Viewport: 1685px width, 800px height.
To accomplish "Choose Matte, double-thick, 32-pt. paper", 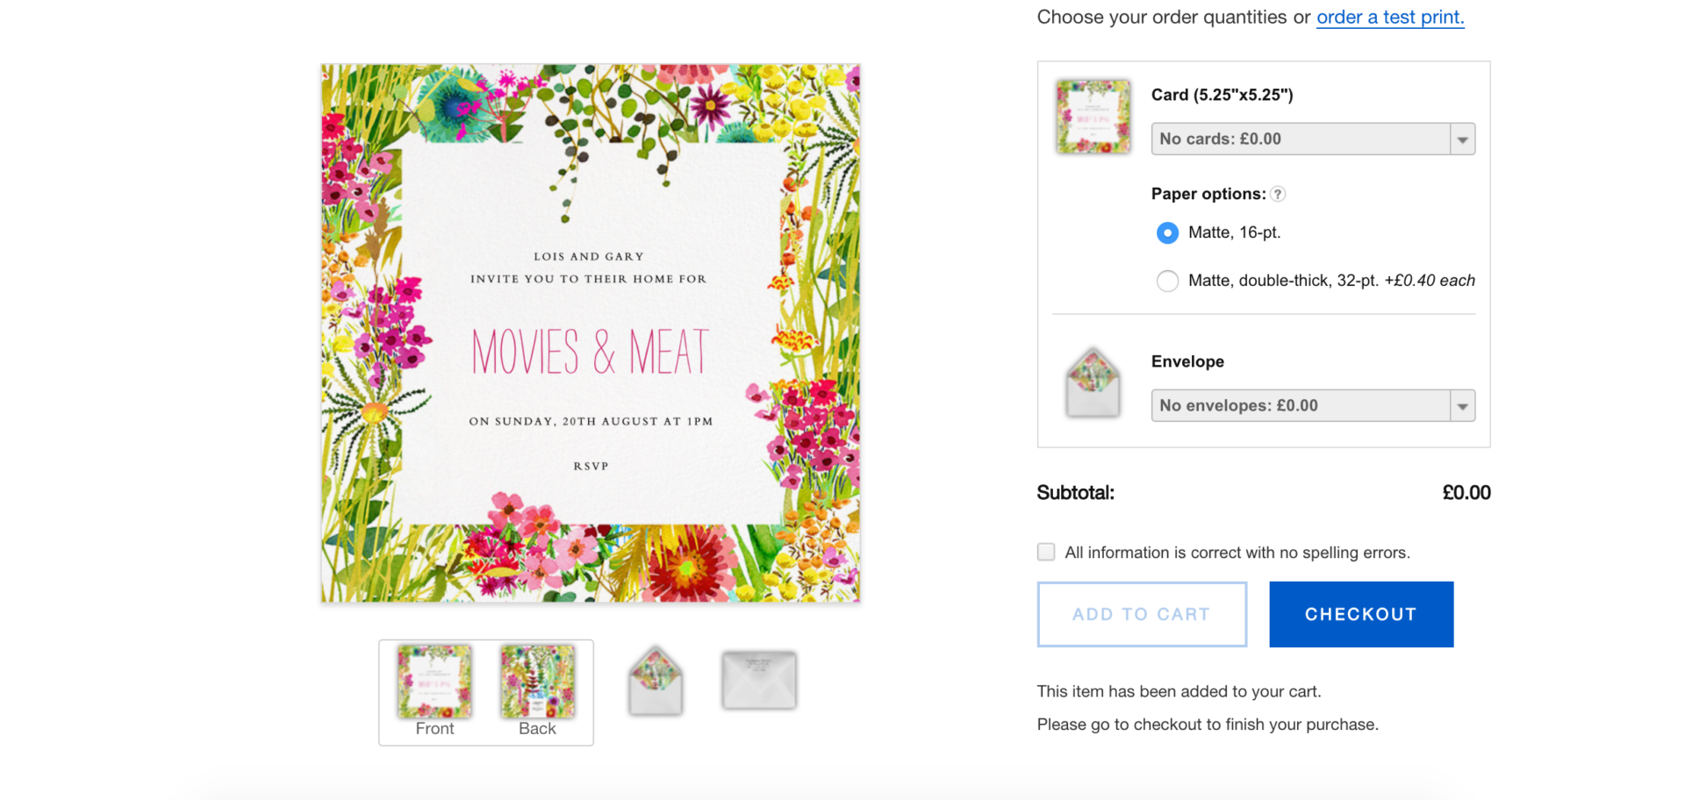I will coord(1167,281).
